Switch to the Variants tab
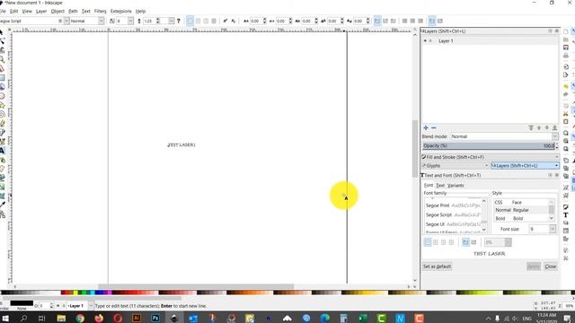575x323 pixels. pyautogui.click(x=456, y=186)
